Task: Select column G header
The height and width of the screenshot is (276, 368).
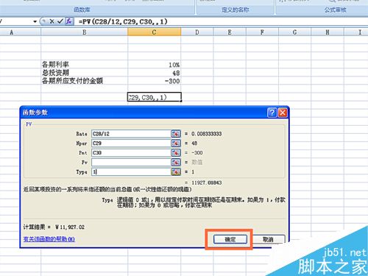Action: coord(294,32)
